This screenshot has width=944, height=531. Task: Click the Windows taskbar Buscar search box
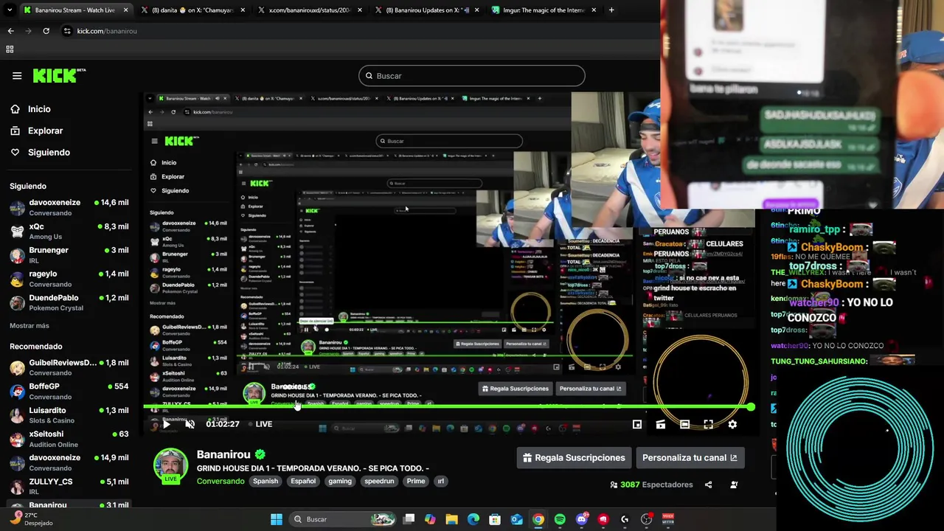[x=342, y=519]
